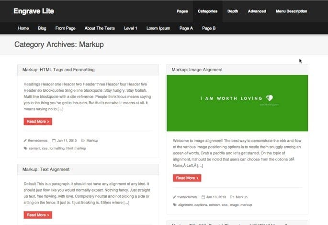Open post 'Markup: HTML Tags and Formatting'
Image resolution: width=328 pixels, height=225 pixels.
click(58, 70)
